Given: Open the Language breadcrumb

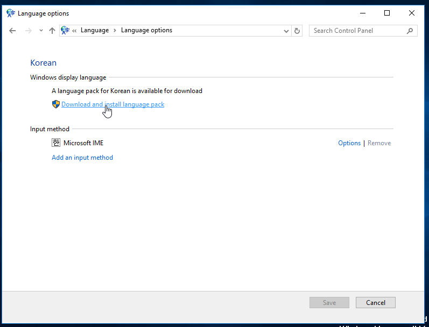Looking at the screenshot, I should click(95, 30).
